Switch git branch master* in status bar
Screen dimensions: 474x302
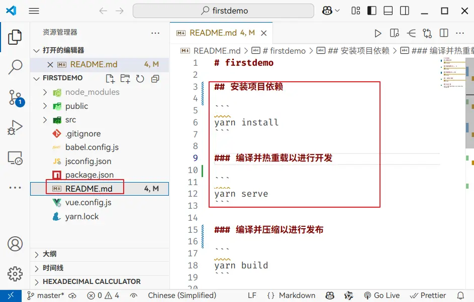[x=46, y=295]
